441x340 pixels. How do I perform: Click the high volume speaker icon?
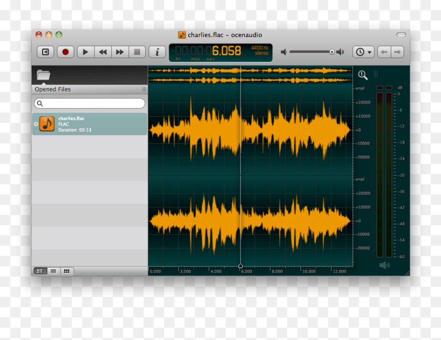[x=340, y=52]
